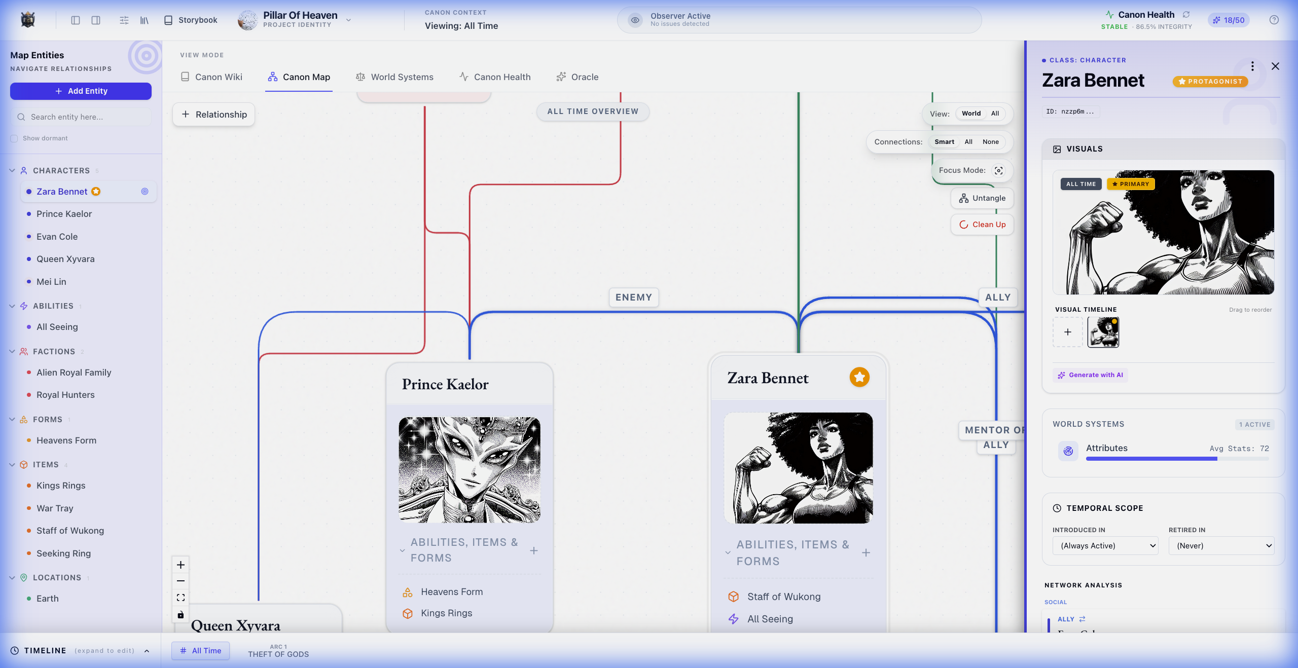The height and width of the screenshot is (668, 1298).
Task: Click the Generate with AI link
Action: [1090, 375]
